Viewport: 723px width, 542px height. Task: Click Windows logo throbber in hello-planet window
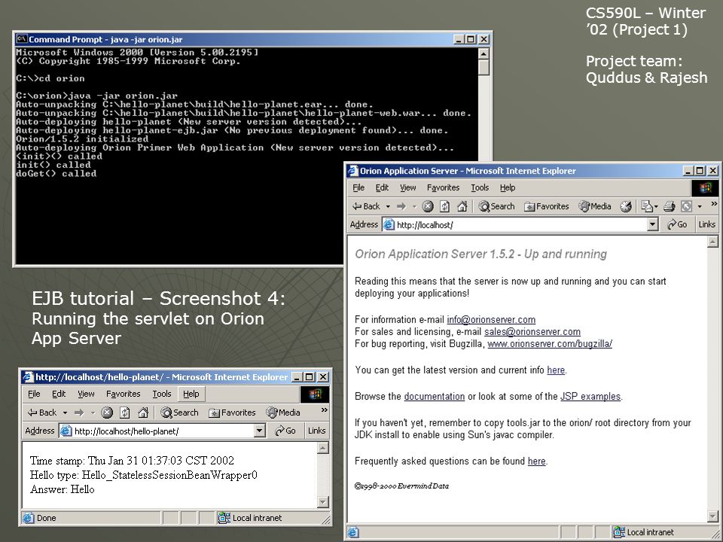pyautogui.click(x=315, y=394)
